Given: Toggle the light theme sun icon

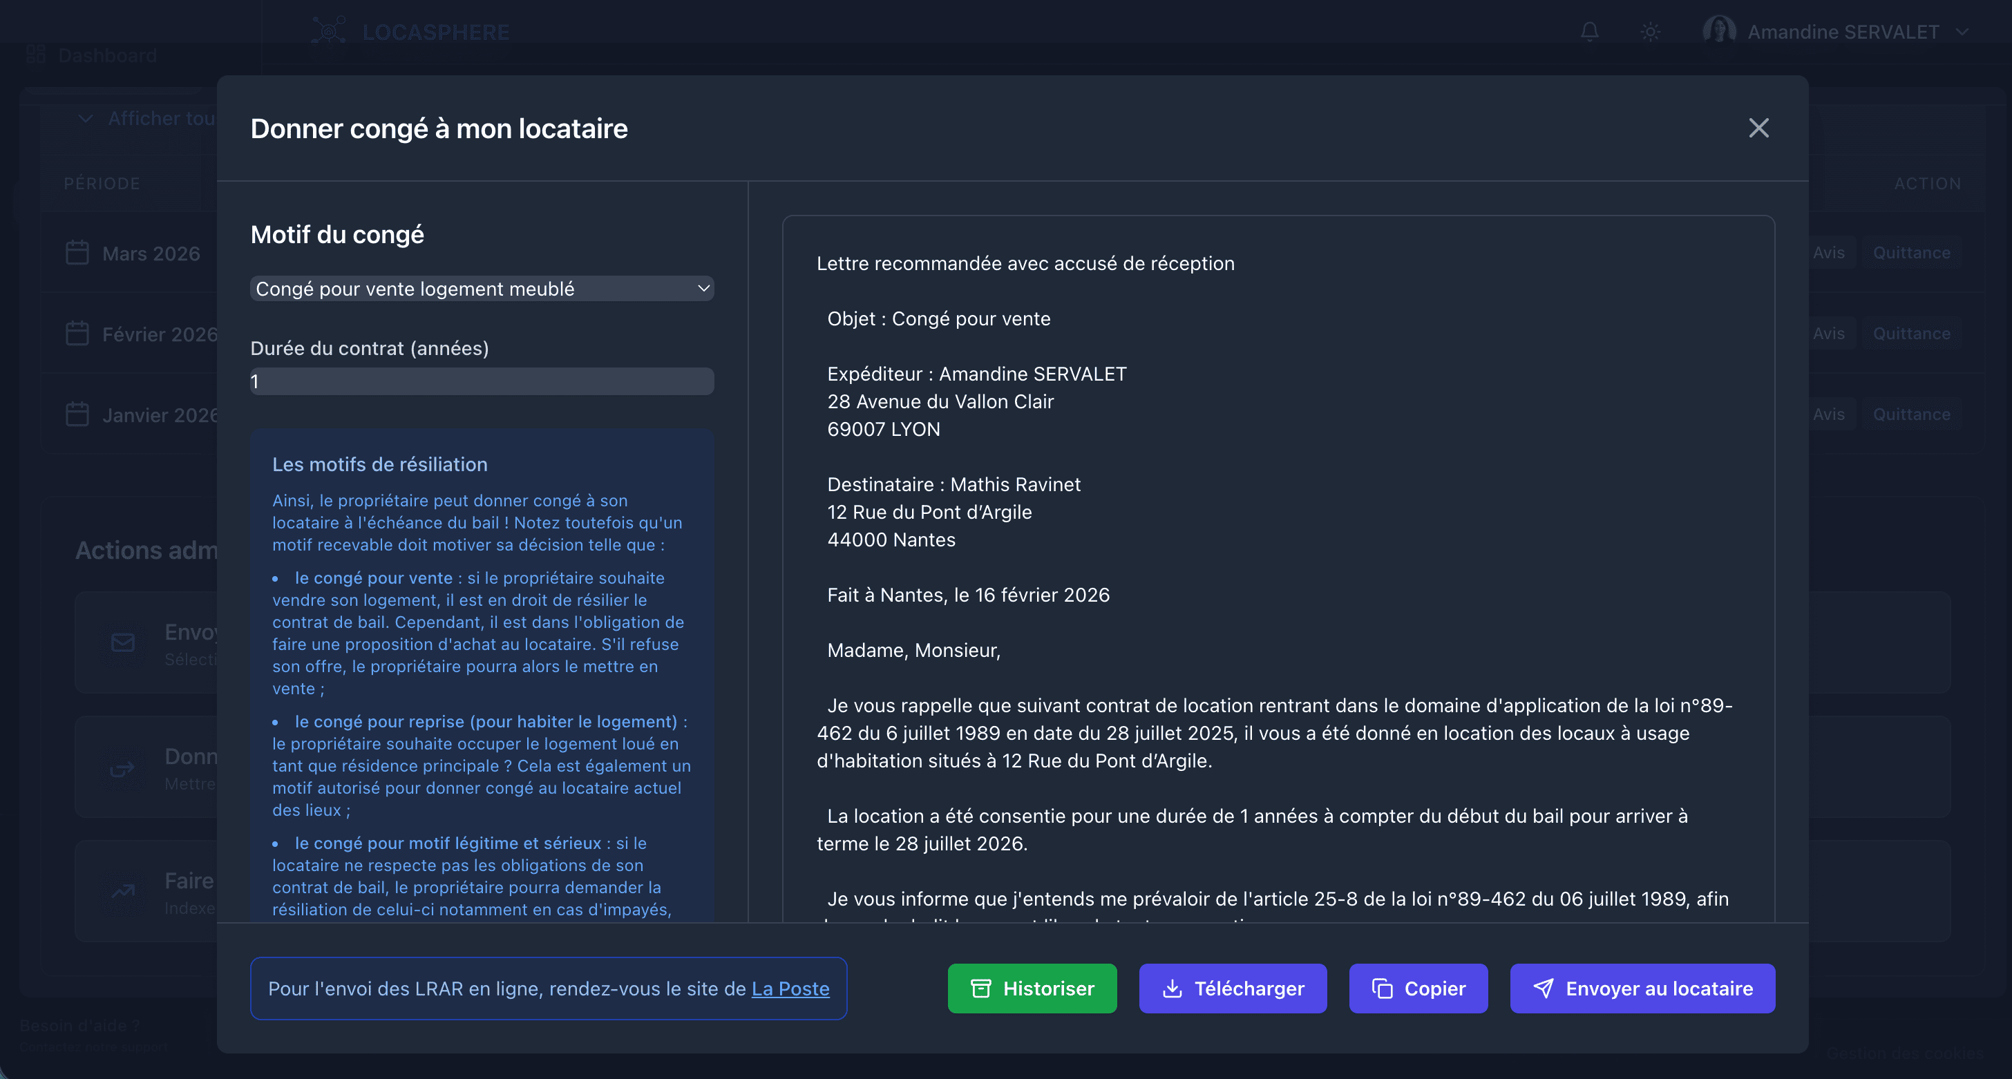Looking at the screenshot, I should [1651, 31].
